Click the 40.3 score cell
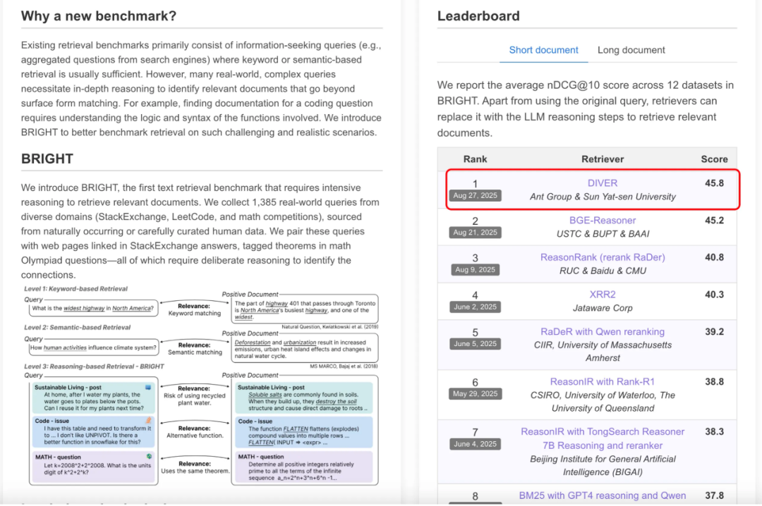This screenshot has height=506, width=762. click(x=714, y=295)
